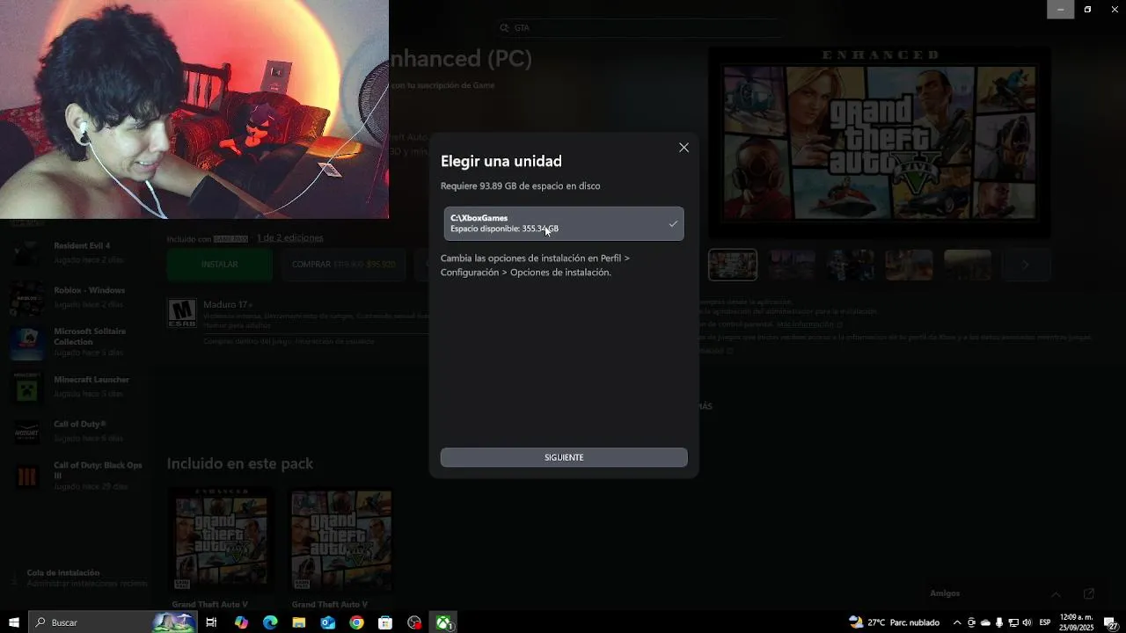1126x633 pixels.
Task: Select third screenshot thumbnail in gallery
Action: (x=851, y=265)
